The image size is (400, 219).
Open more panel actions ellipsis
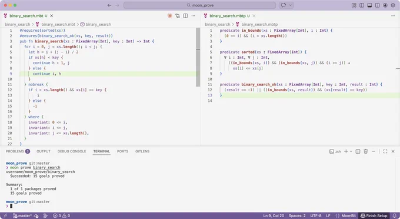[374, 151]
